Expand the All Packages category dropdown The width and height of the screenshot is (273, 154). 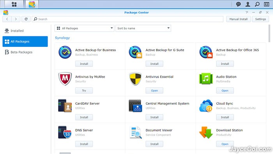(x=84, y=28)
